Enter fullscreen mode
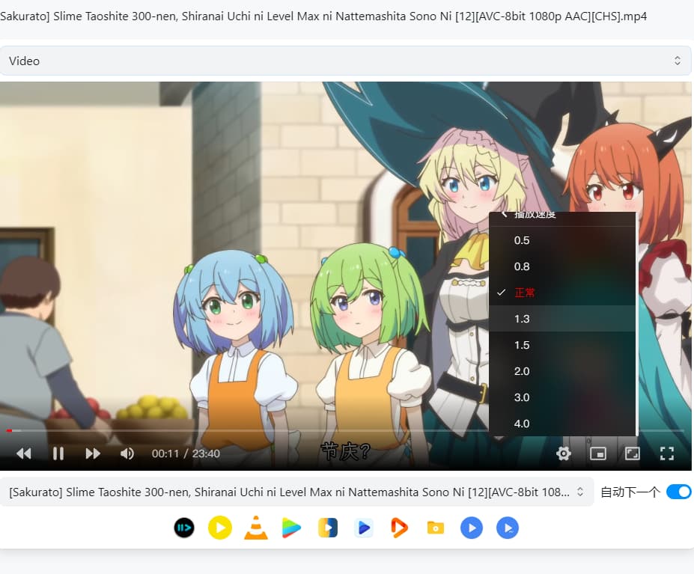Screen dimensions: 694x574 pyautogui.click(x=667, y=454)
